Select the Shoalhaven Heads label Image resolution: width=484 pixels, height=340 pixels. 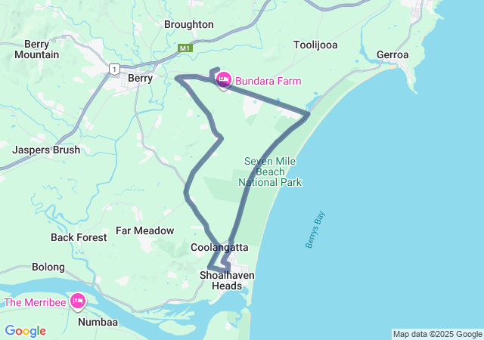click(227, 280)
